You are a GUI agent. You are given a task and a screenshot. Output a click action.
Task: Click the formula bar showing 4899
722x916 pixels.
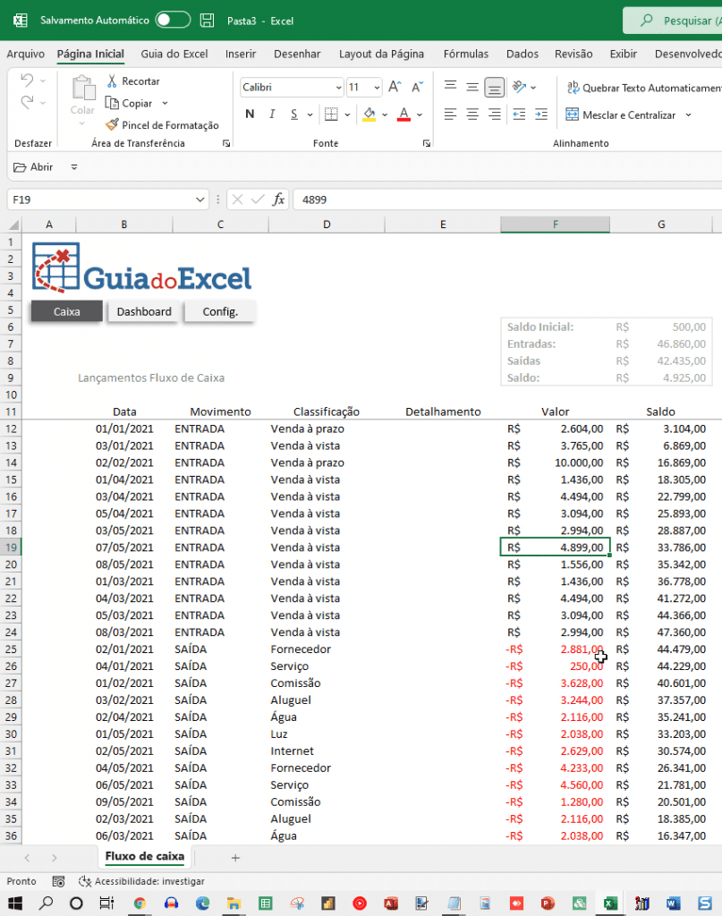[x=507, y=199]
